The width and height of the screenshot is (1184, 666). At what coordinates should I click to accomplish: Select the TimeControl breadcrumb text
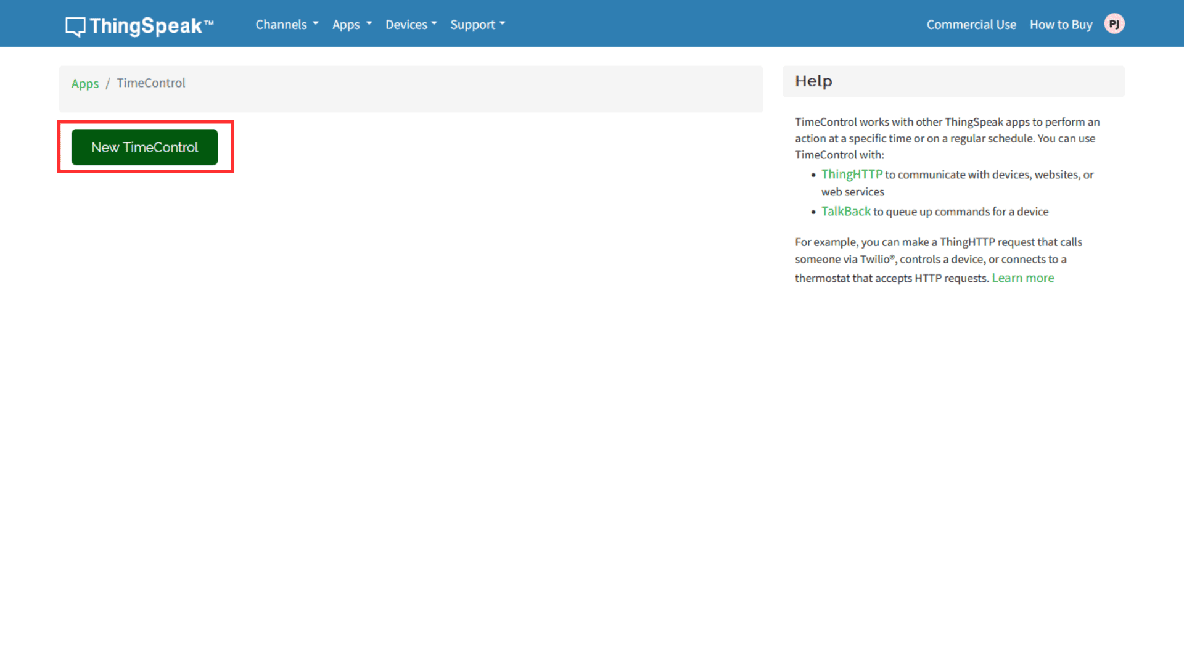(x=151, y=83)
